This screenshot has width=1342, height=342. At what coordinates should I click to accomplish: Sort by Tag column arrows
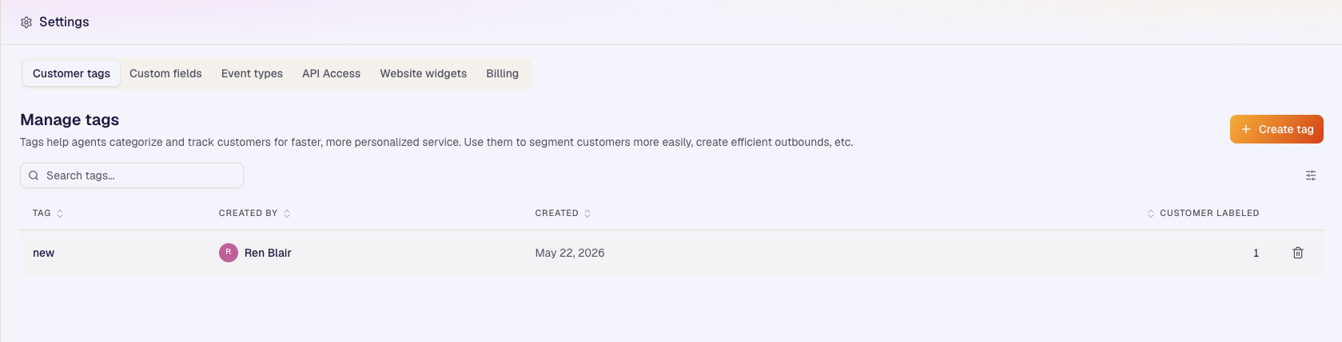[x=60, y=214]
